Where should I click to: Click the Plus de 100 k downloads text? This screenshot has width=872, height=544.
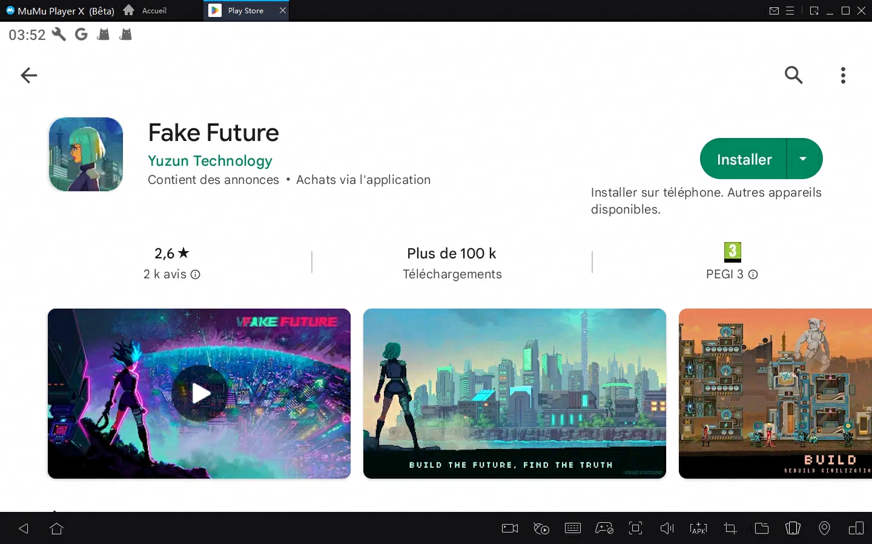pyautogui.click(x=452, y=253)
